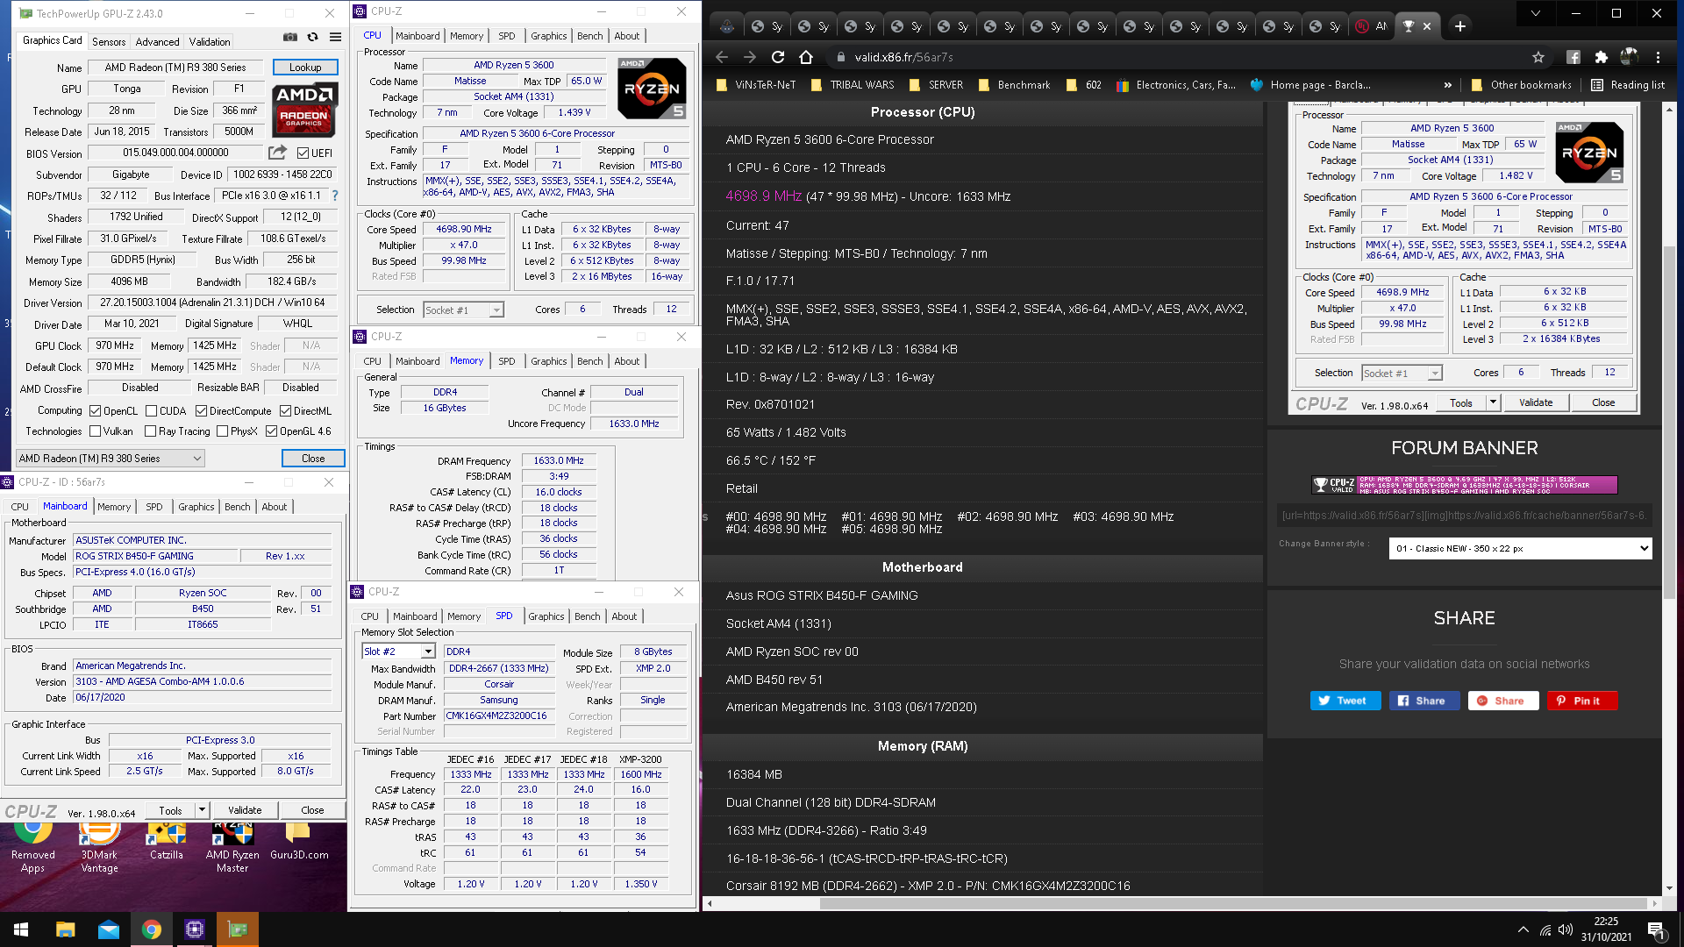
Task: Switch to Bench tab in top CPU-Z window
Action: point(590,36)
